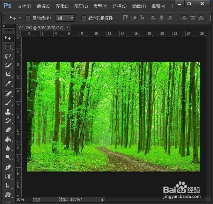Open the 滤镜(T) menu
Image resolution: width=213 pixels, height=204 pixels.
[x=139, y=6]
